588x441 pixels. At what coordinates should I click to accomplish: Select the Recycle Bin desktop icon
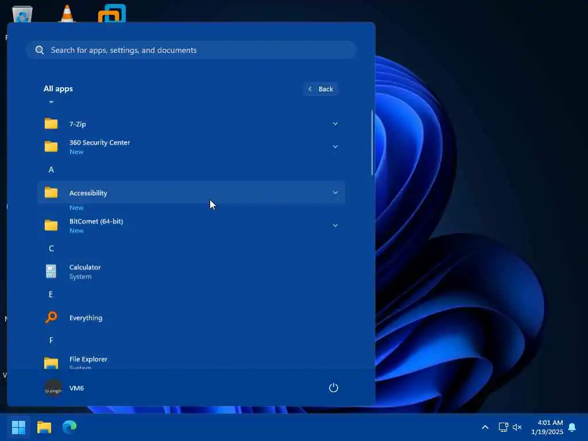click(22, 14)
